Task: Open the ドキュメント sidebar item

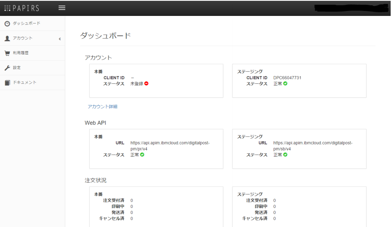Action: tap(24, 83)
